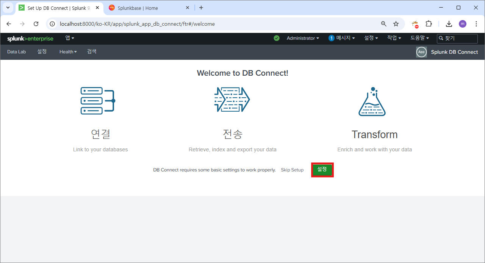
Task: Click Enrich and work with your data
Action: [374, 149]
